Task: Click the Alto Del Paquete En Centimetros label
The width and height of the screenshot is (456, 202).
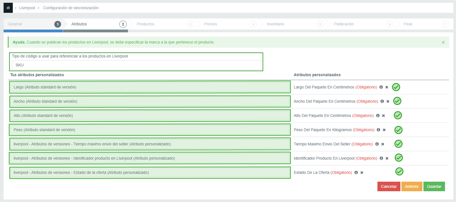Action: [x=322, y=116]
